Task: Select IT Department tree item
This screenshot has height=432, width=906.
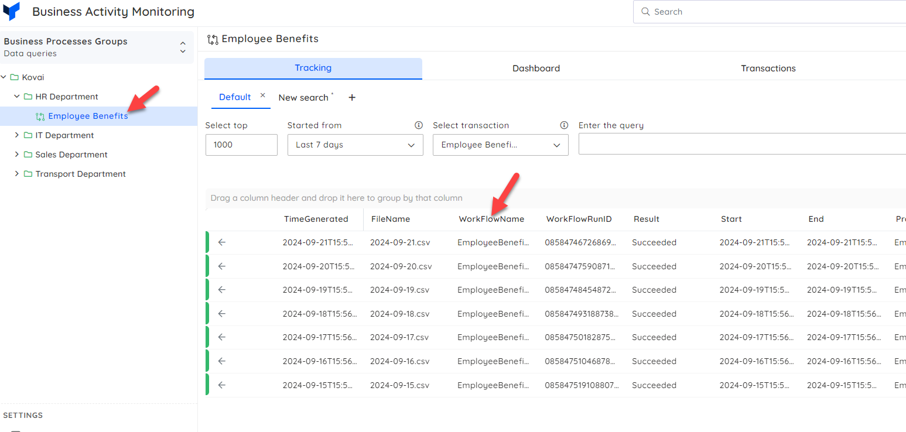Action: pos(64,135)
